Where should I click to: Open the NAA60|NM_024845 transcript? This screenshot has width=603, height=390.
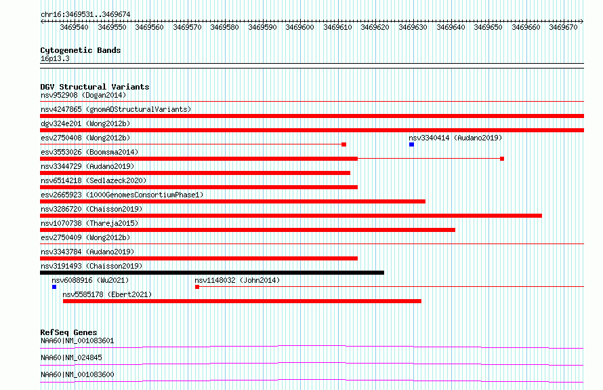click(71, 357)
